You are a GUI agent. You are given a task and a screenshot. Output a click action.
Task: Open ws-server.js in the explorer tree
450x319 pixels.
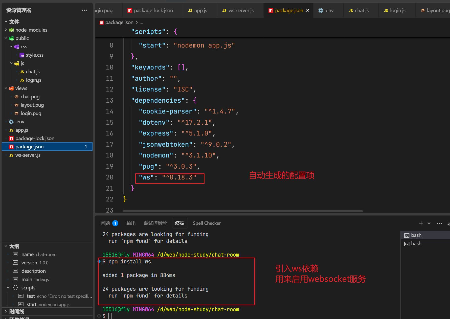pyautogui.click(x=28, y=155)
